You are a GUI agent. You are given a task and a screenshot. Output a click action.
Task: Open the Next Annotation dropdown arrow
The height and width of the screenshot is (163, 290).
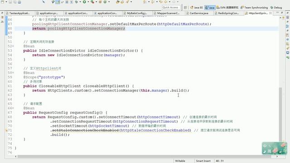coord(149,2)
